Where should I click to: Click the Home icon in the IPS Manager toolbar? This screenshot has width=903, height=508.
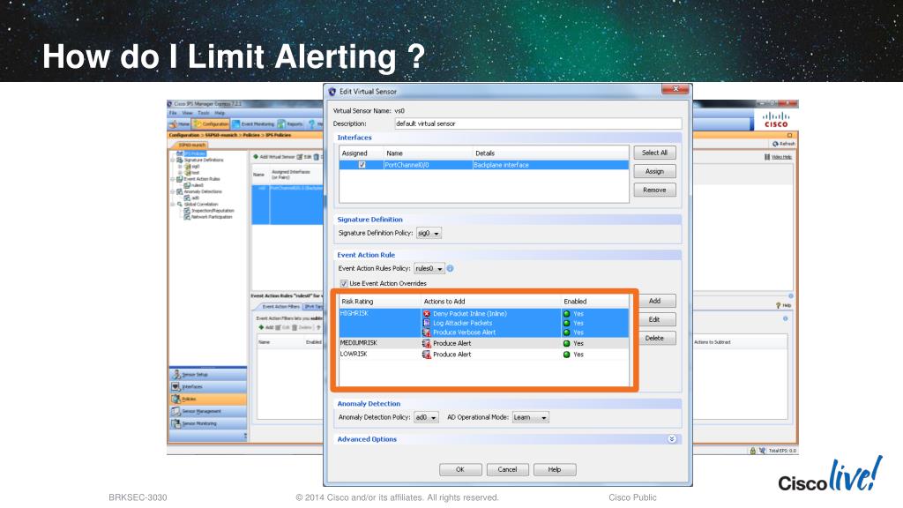173,124
